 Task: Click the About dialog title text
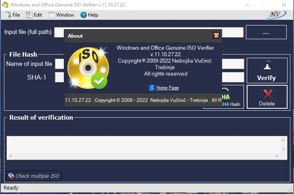pos(75,36)
